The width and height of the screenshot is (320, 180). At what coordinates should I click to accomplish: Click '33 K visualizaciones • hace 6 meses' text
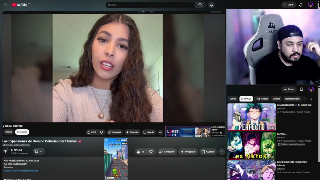tap(293, 112)
